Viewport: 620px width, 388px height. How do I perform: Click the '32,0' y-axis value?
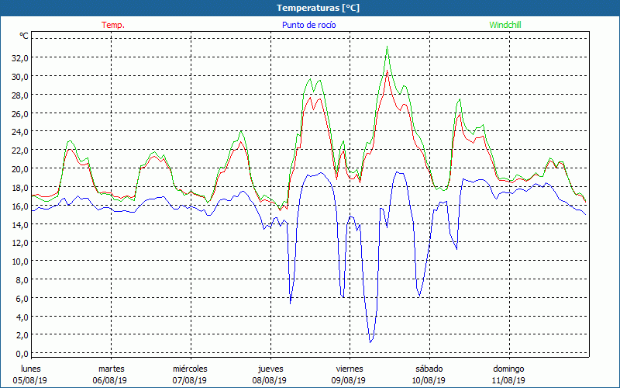click(20, 57)
